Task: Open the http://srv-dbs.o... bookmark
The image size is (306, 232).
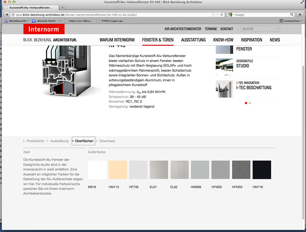Action: click(x=79, y=21)
